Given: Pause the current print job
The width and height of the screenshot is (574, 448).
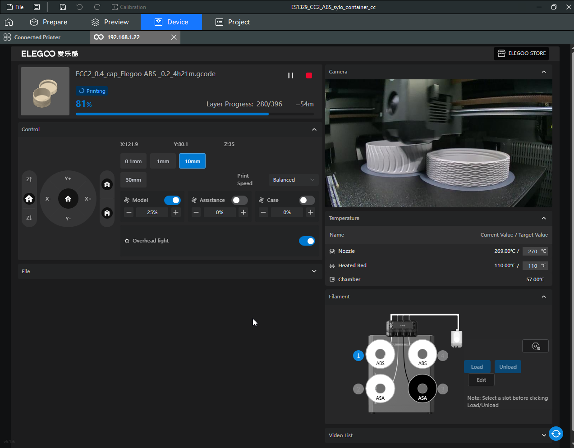Looking at the screenshot, I should [x=290, y=76].
